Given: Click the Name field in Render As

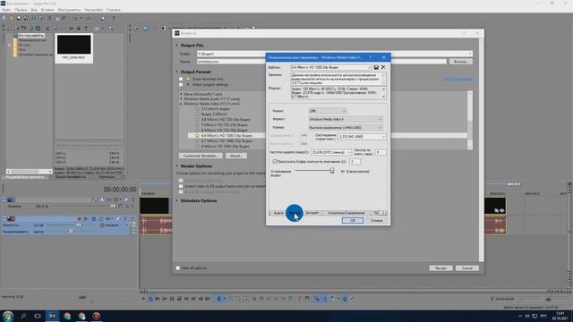Looking at the screenshot, I should 321,62.
